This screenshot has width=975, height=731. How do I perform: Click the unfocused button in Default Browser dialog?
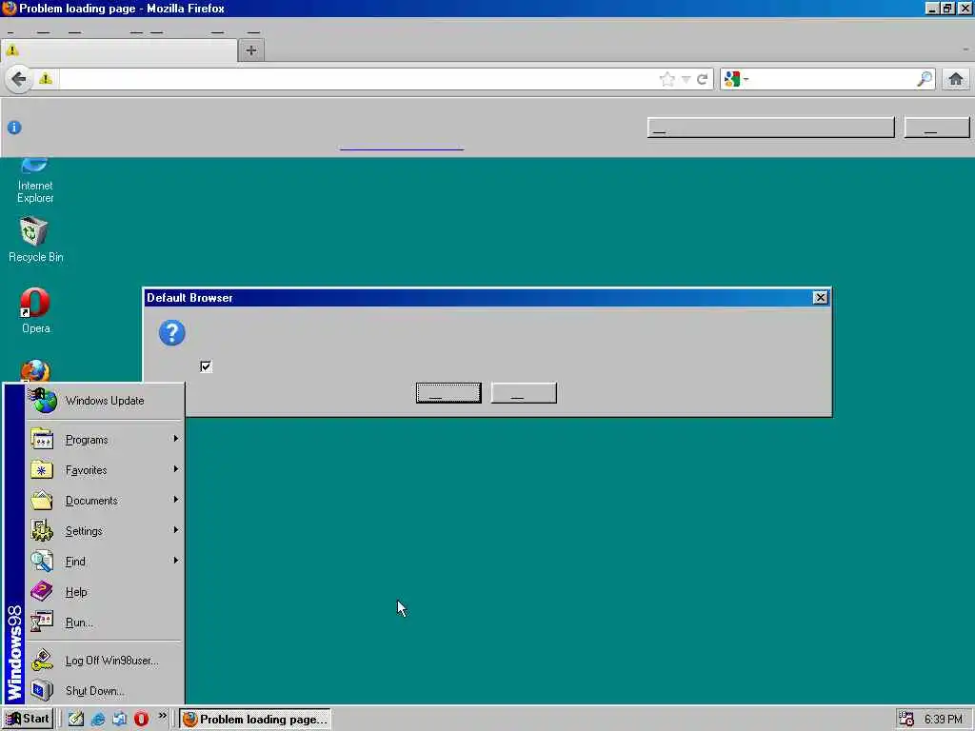pos(524,393)
